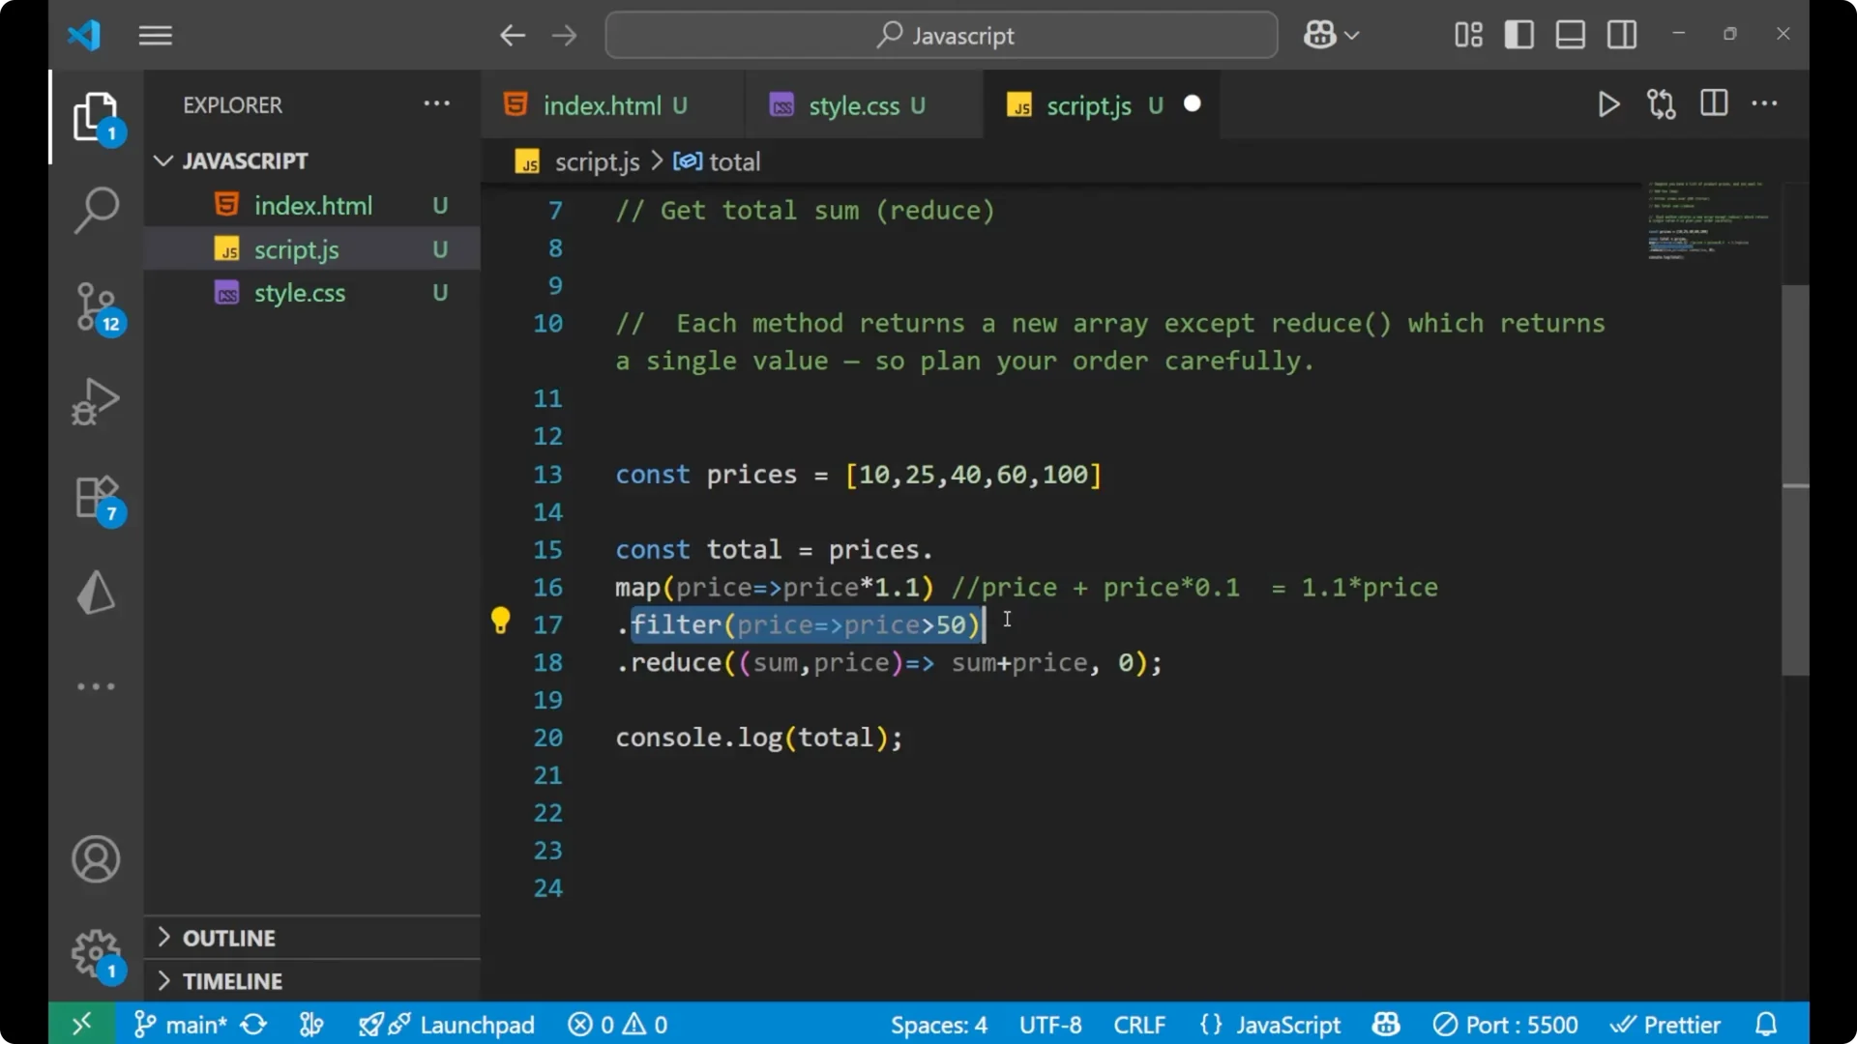This screenshot has width=1857, height=1044.
Task: Click the lightbulb quick fix on line 17
Action: 501,620
